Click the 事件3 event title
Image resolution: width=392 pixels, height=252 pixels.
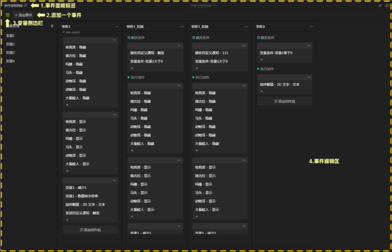tap(260, 27)
